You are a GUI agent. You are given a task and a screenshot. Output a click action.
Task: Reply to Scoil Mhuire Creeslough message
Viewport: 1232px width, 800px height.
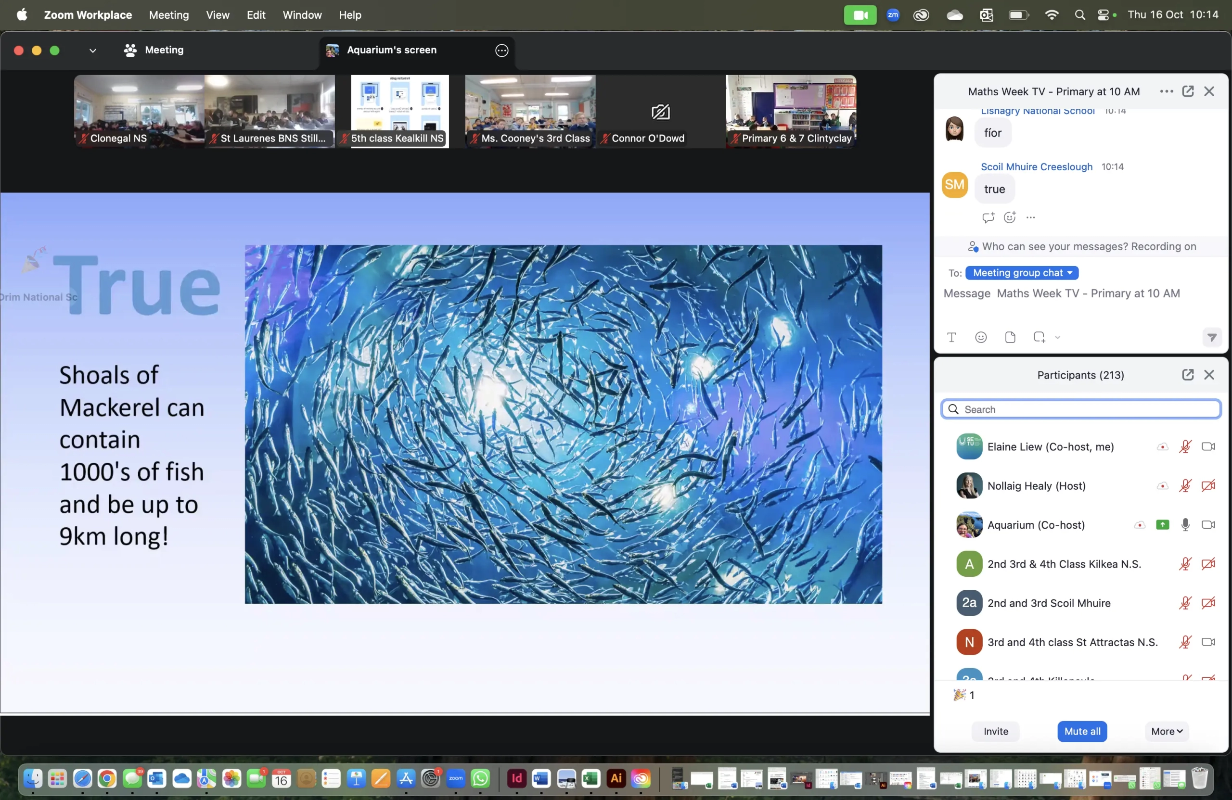(x=988, y=217)
